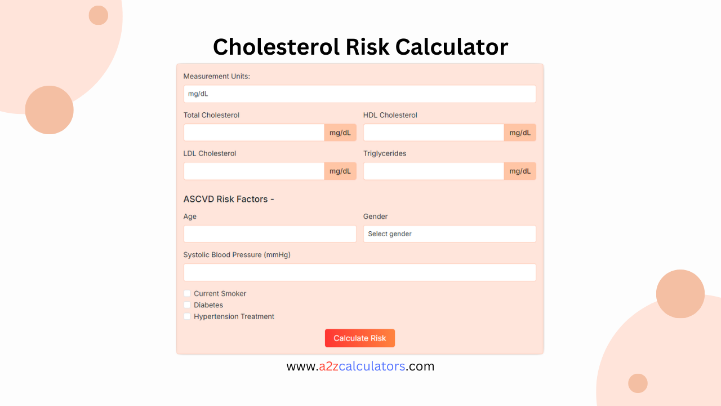This screenshot has height=406, width=721.
Task: Open the www.a2zcalculators.com link
Action: [360, 366]
